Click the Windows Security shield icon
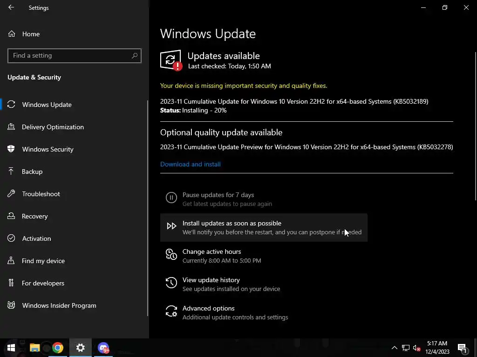477x357 pixels. pos(11,149)
